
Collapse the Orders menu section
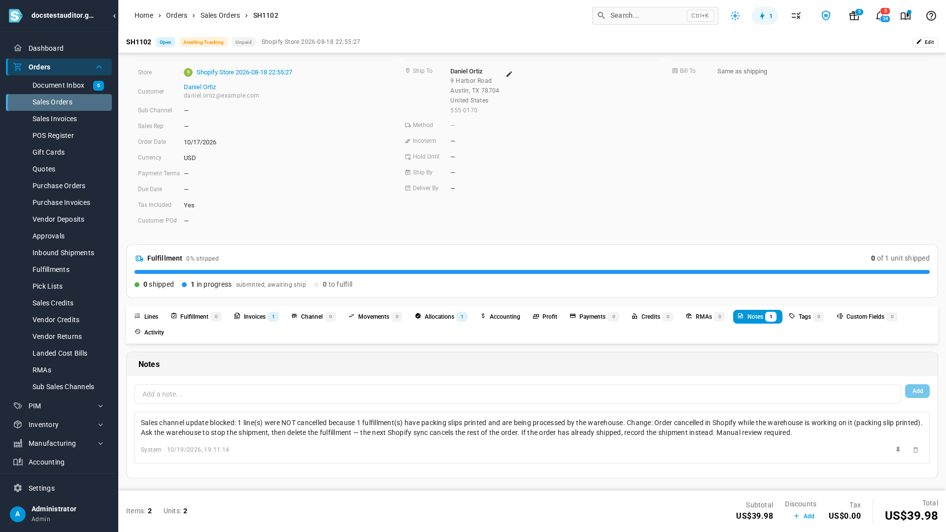59,67
